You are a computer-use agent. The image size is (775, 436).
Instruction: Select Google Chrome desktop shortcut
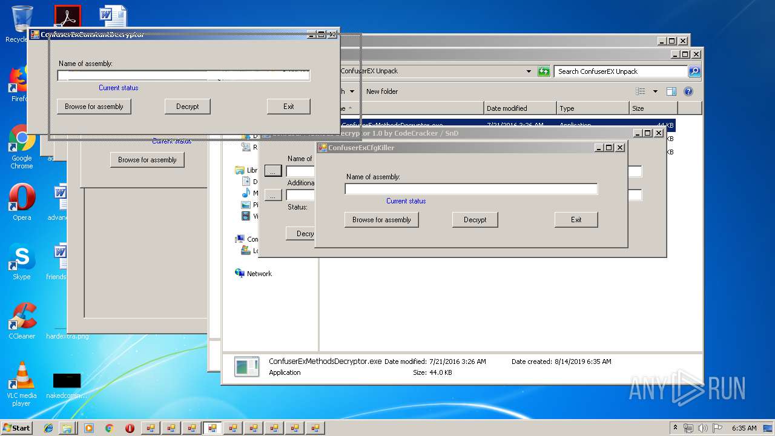[22, 147]
